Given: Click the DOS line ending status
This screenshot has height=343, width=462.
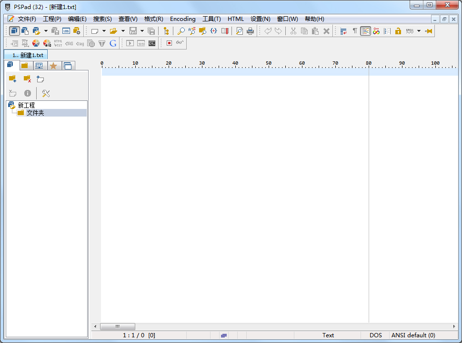Looking at the screenshot, I should (x=376, y=335).
